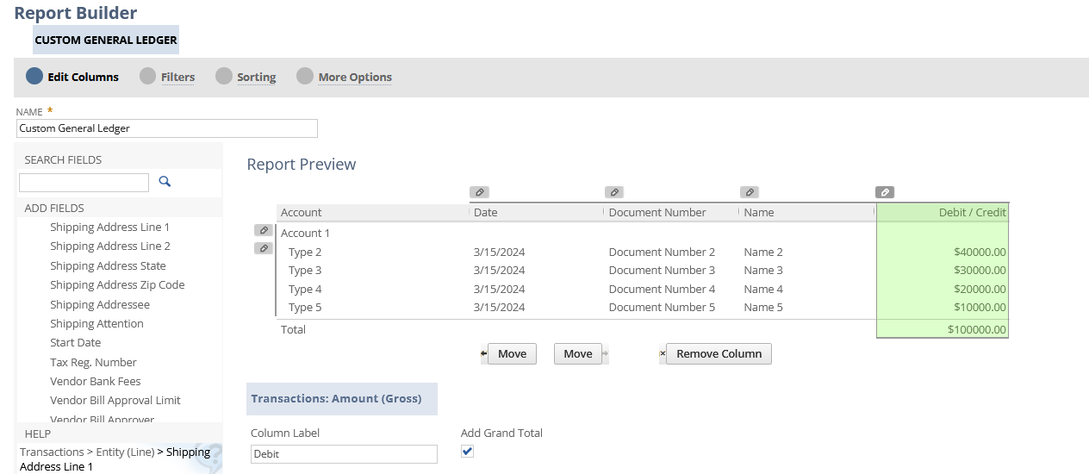The image size is (1089, 474).
Task: Click the $40000.00 amount cell
Action: [x=980, y=252]
